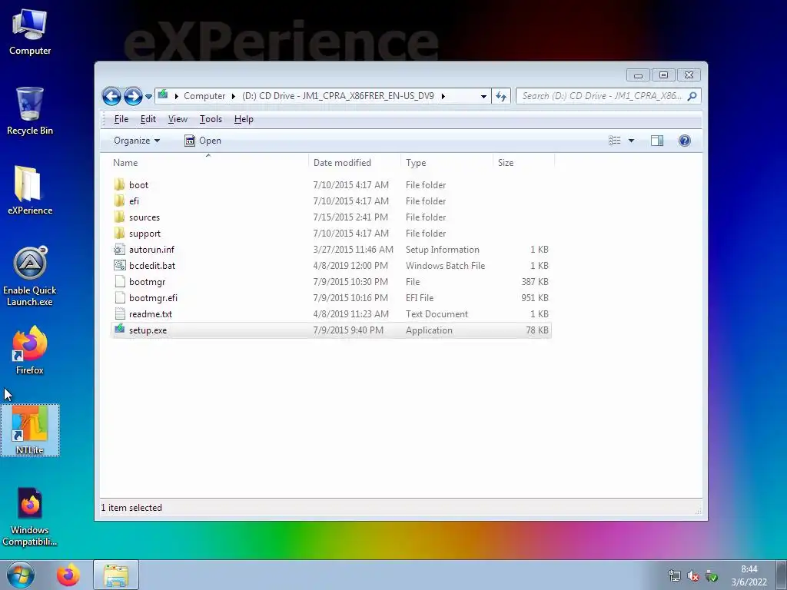Image resolution: width=787 pixels, height=590 pixels.
Task: Click the Windows Compatibili... desktop file
Action: [x=30, y=517]
